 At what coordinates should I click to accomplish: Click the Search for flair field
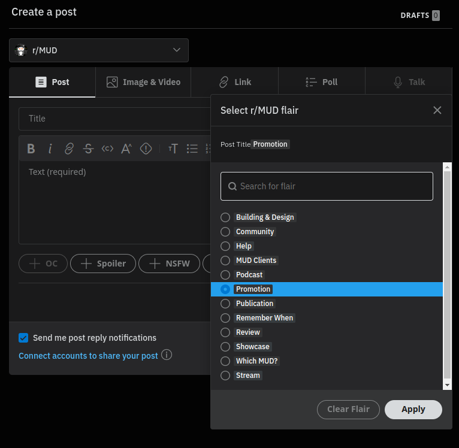[327, 186]
